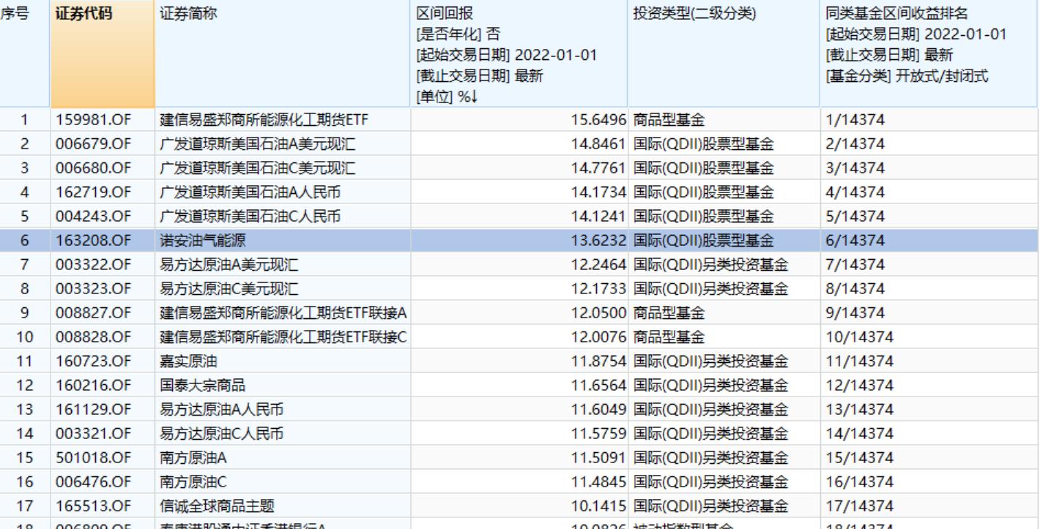Select code 165513.OF cell

click(x=94, y=506)
